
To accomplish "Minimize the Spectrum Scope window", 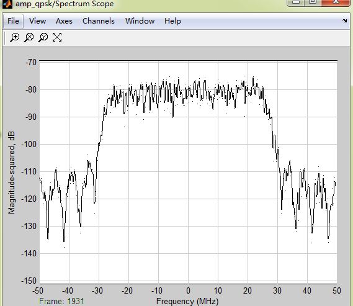I will [x=296, y=2].
